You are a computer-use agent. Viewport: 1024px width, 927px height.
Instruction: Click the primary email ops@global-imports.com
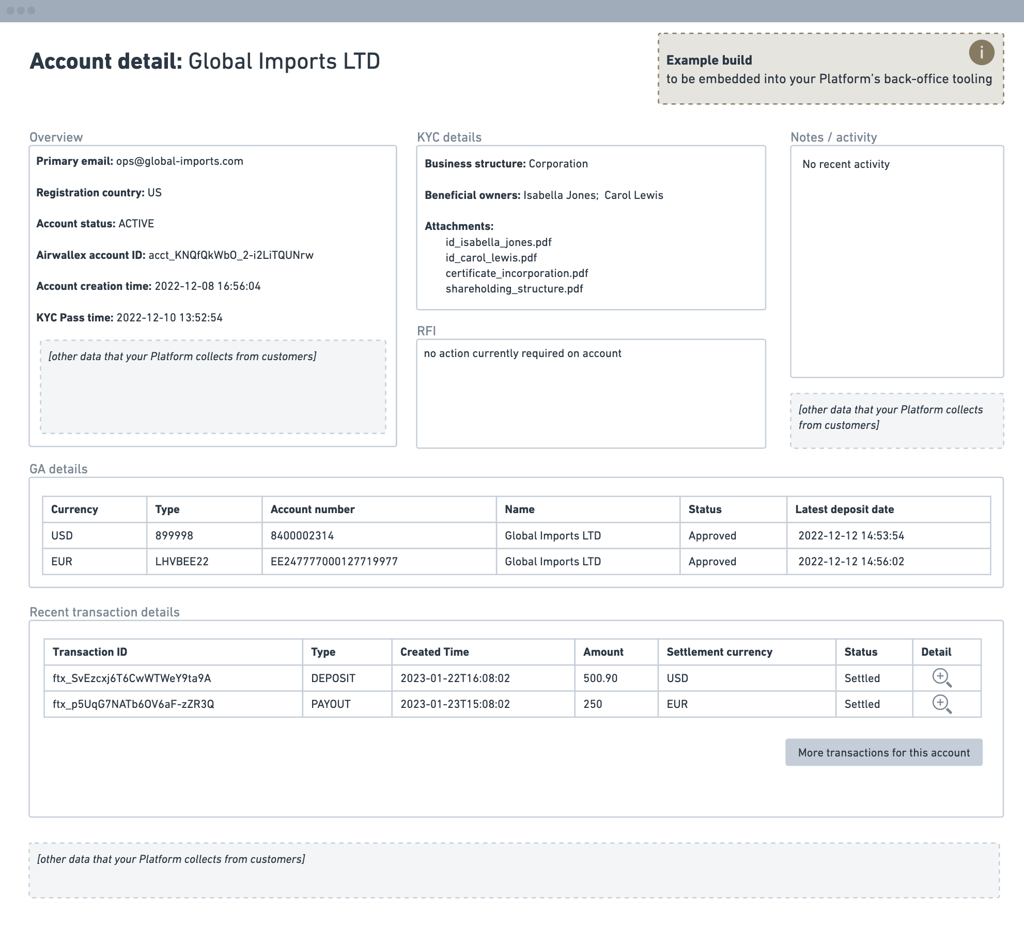[x=179, y=161]
